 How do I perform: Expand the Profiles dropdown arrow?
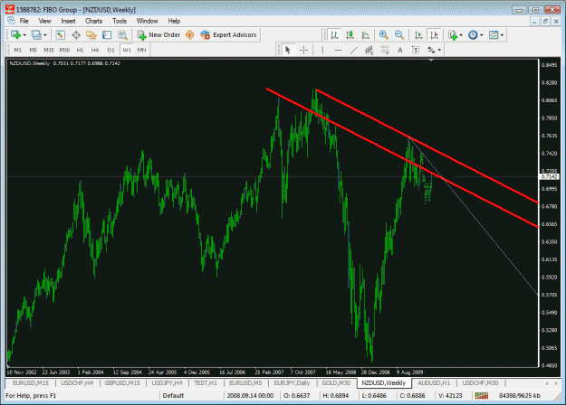pos(45,35)
